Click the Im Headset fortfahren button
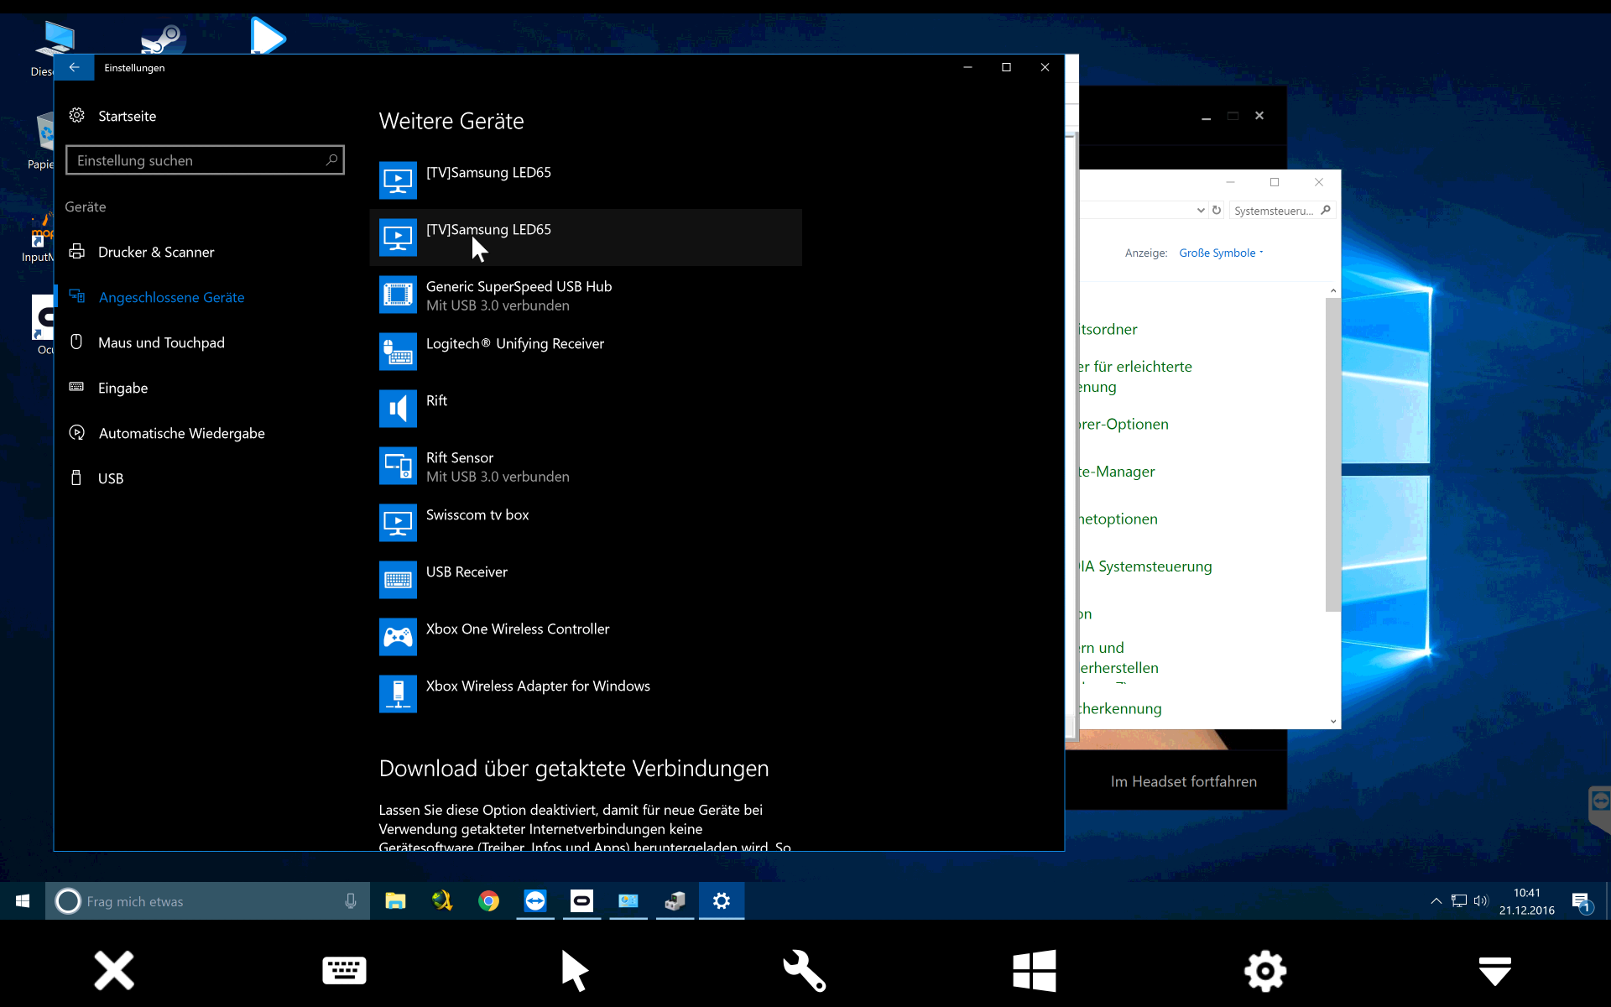The height and width of the screenshot is (1007, 1611). (x=1183, y=781)
